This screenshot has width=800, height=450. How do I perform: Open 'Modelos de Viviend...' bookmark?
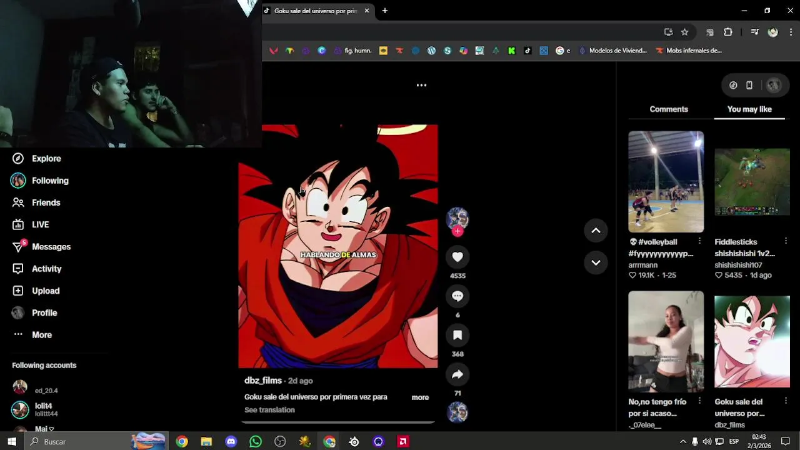[612, 51]
